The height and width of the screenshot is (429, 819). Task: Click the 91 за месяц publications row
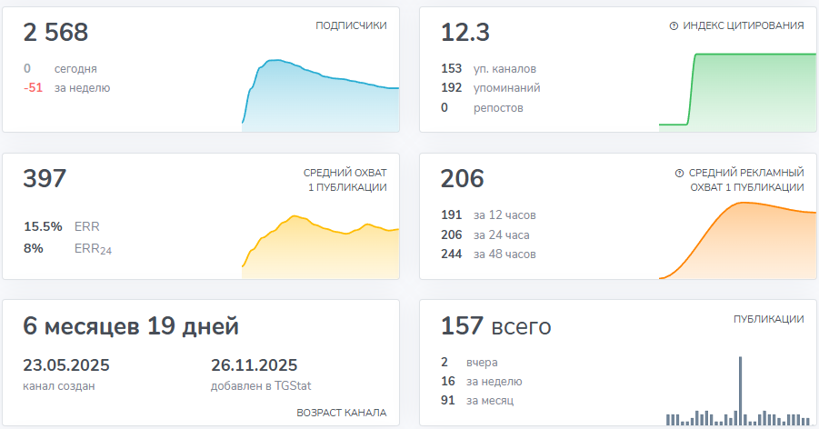477,400
